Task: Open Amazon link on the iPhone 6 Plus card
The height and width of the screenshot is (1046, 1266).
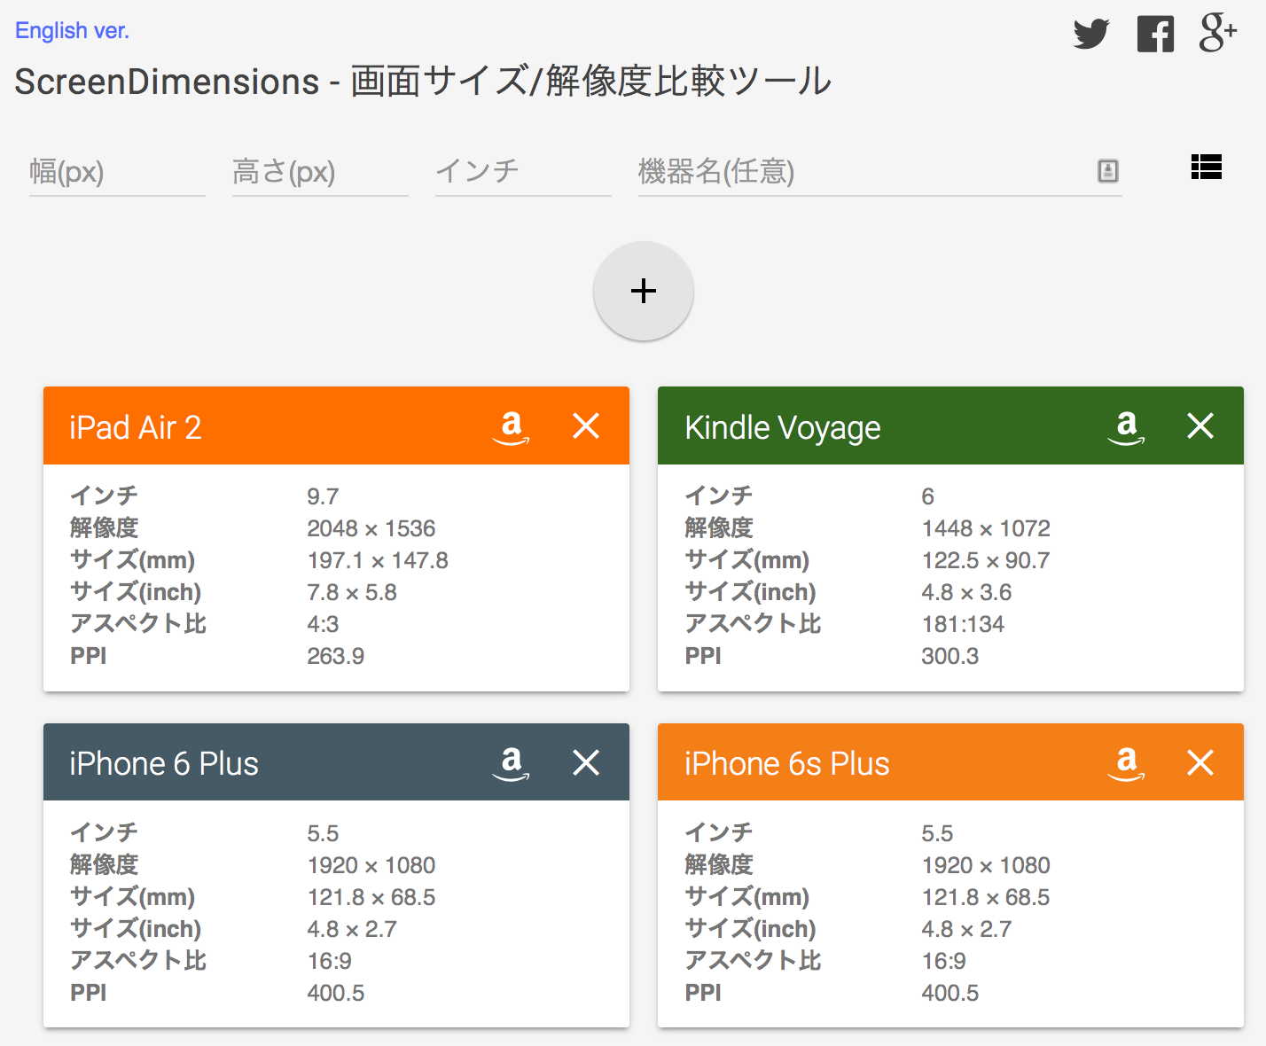Action: tap(511, 762)
